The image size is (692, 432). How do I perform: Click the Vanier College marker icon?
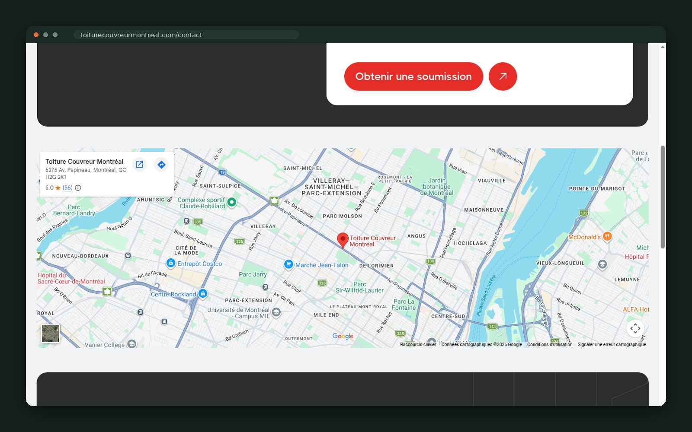pos(132,344)
